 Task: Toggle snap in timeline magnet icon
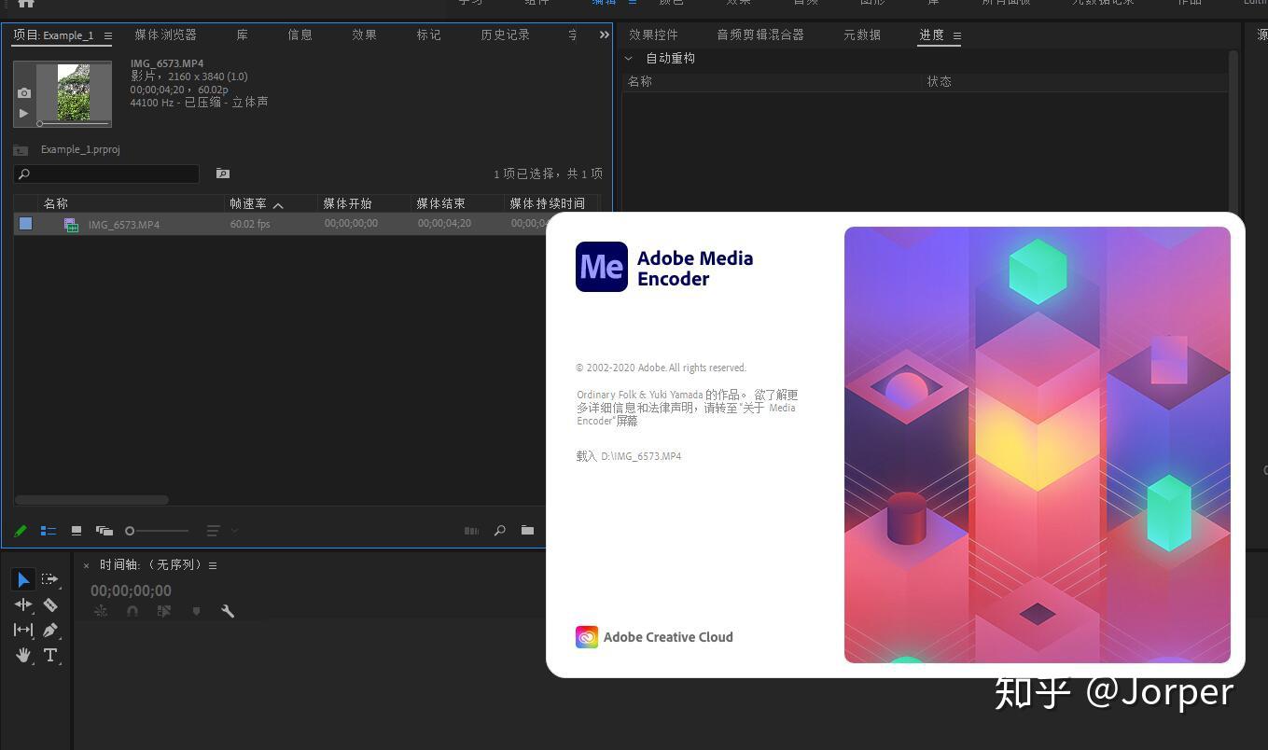(x=132, y=611)
